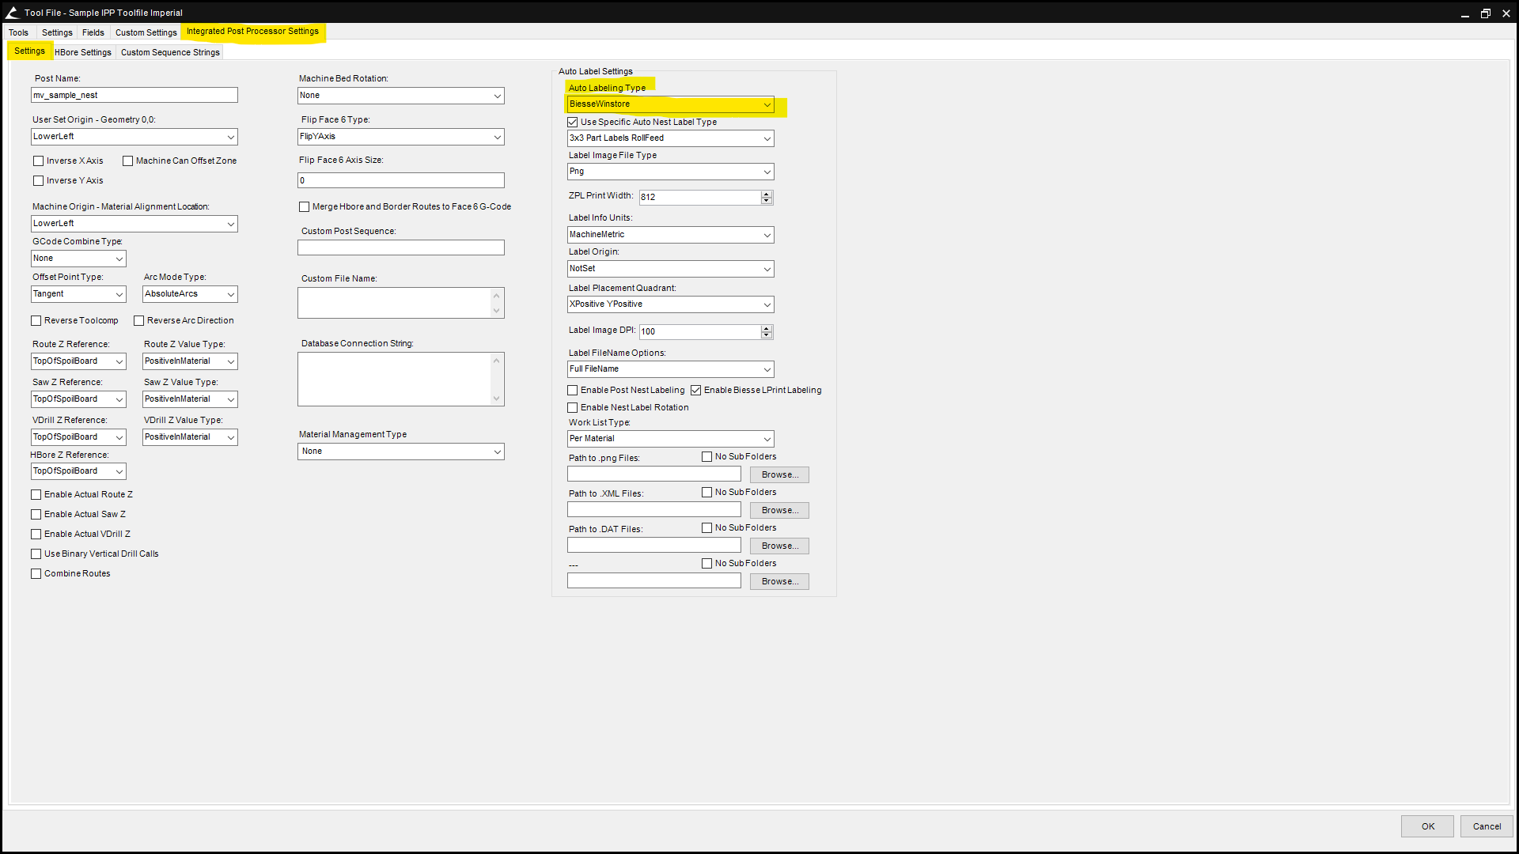The height and width of the screenshot is (854, 1519).
Task: Increase ZPL Print Width with the up arrow
Action: 766,194
